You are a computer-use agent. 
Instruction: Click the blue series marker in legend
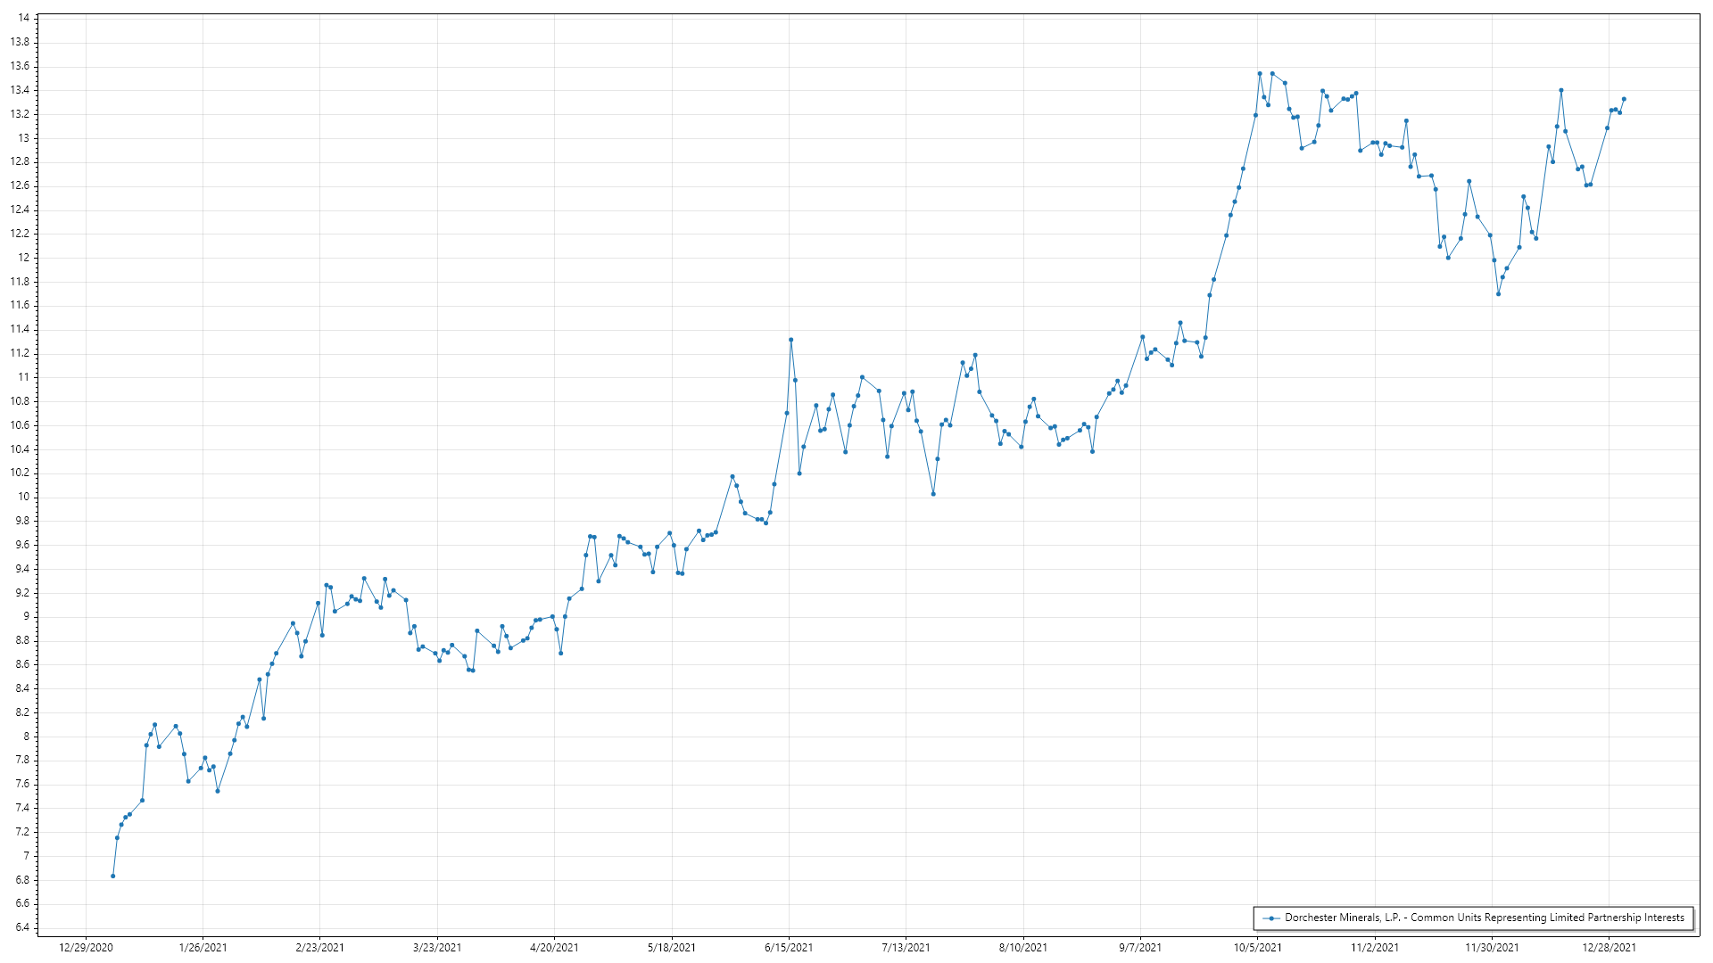(1271, 918)
